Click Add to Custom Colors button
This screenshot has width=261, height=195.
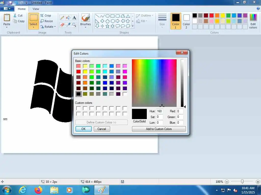(x=159, y=129)
